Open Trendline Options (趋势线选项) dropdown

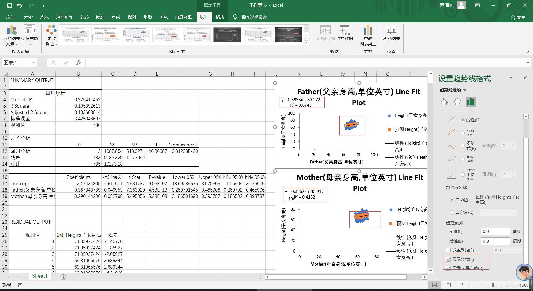pyautogui.click(x=465, y=90)
